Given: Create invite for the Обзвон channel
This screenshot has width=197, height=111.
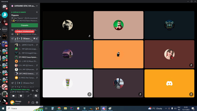Looking at the screenshot, I should pyautogui.click(x=37, y=39).
